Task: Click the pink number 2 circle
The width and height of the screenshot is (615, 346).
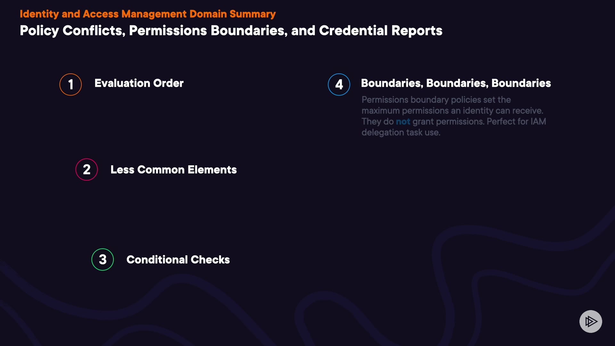Action: 86,169
